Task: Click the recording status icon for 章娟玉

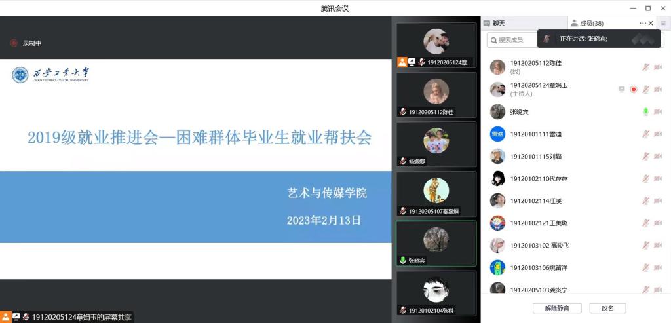Action: 634,89
